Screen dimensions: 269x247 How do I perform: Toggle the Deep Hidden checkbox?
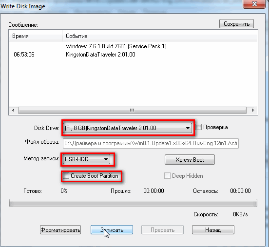(167, 176)
